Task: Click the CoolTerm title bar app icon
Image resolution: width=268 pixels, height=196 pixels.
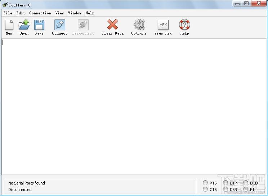Action: [5, 4]
